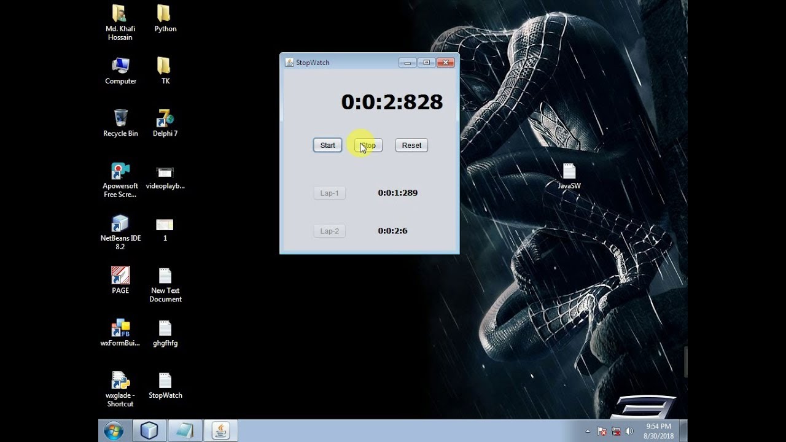
Task: Select the main timer reading 0:0:2:828
Action: (392, 102)
